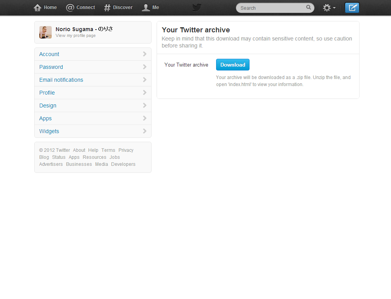The width and height of the screenshot is (391, 299).
Task: Click the chevron in Profile row
Action: (145, 92)
